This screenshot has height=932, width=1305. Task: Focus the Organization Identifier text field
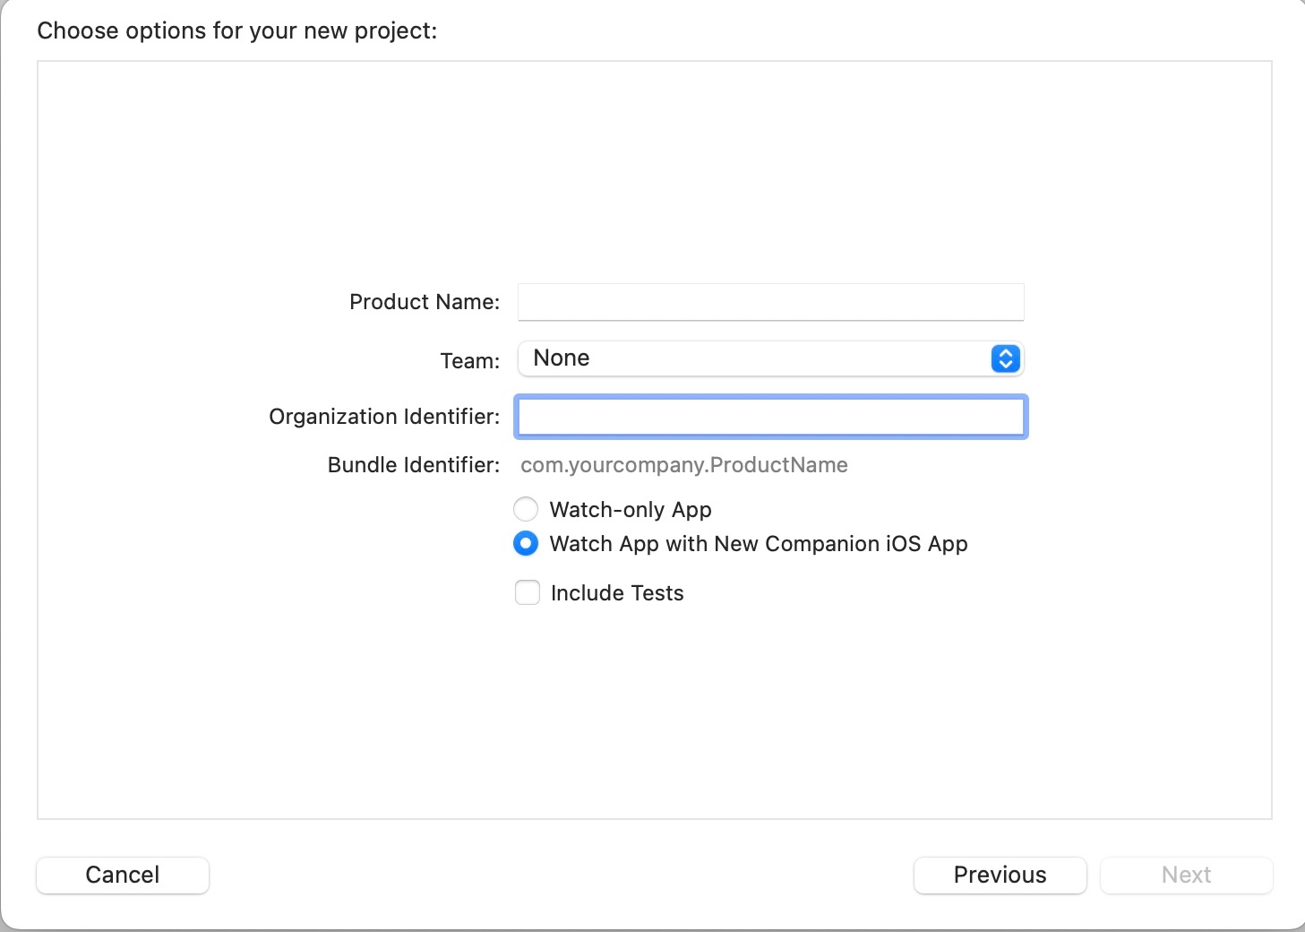(770, 417)
